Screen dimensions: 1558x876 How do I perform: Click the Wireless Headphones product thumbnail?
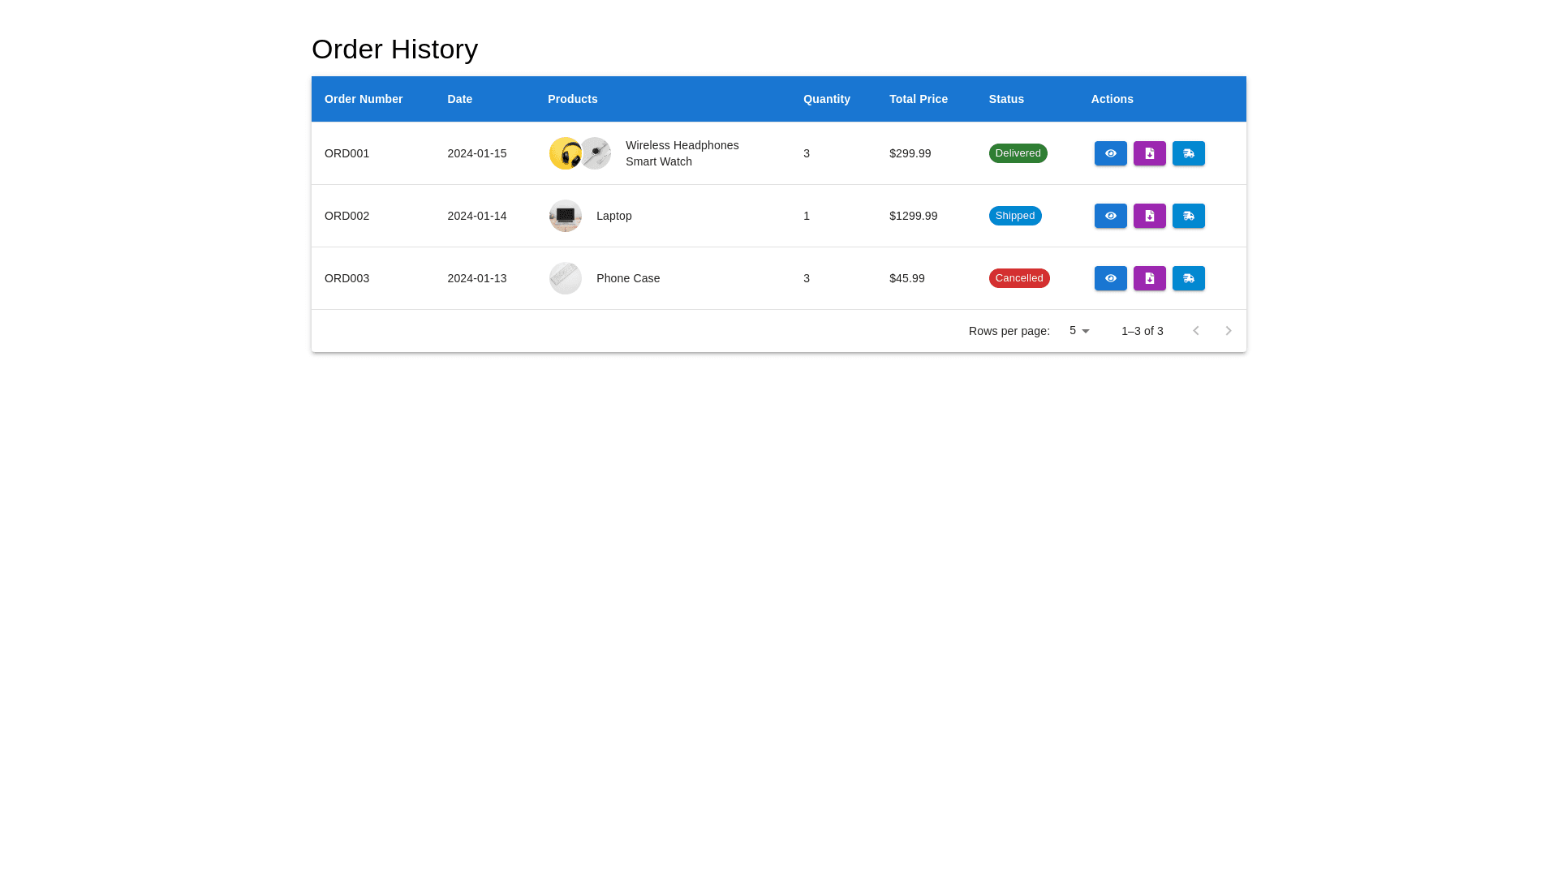coord(562,153)
